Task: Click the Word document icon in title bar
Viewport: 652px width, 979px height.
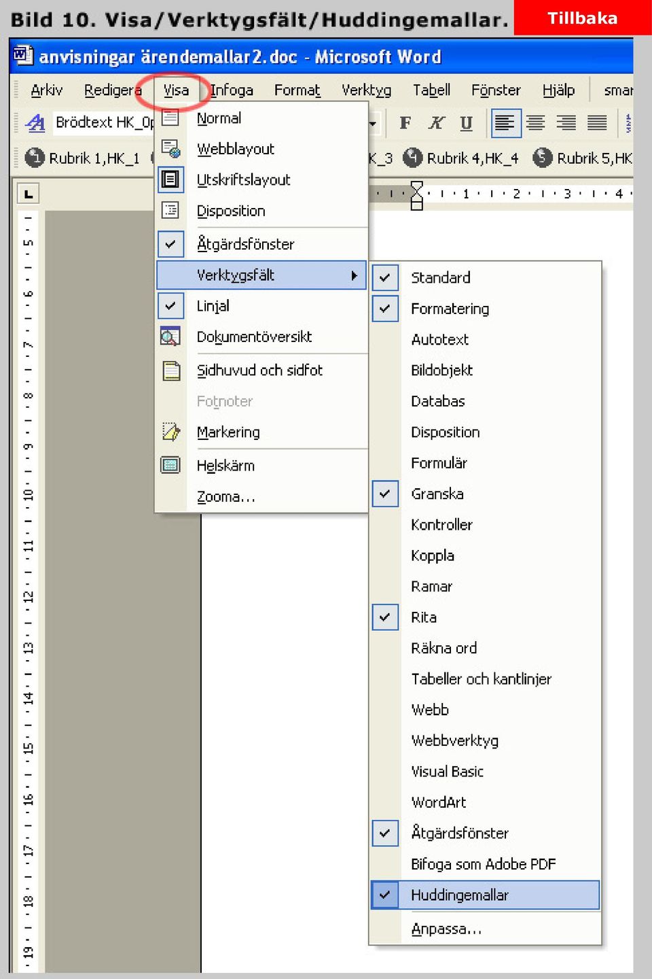Action: point(22,54)
